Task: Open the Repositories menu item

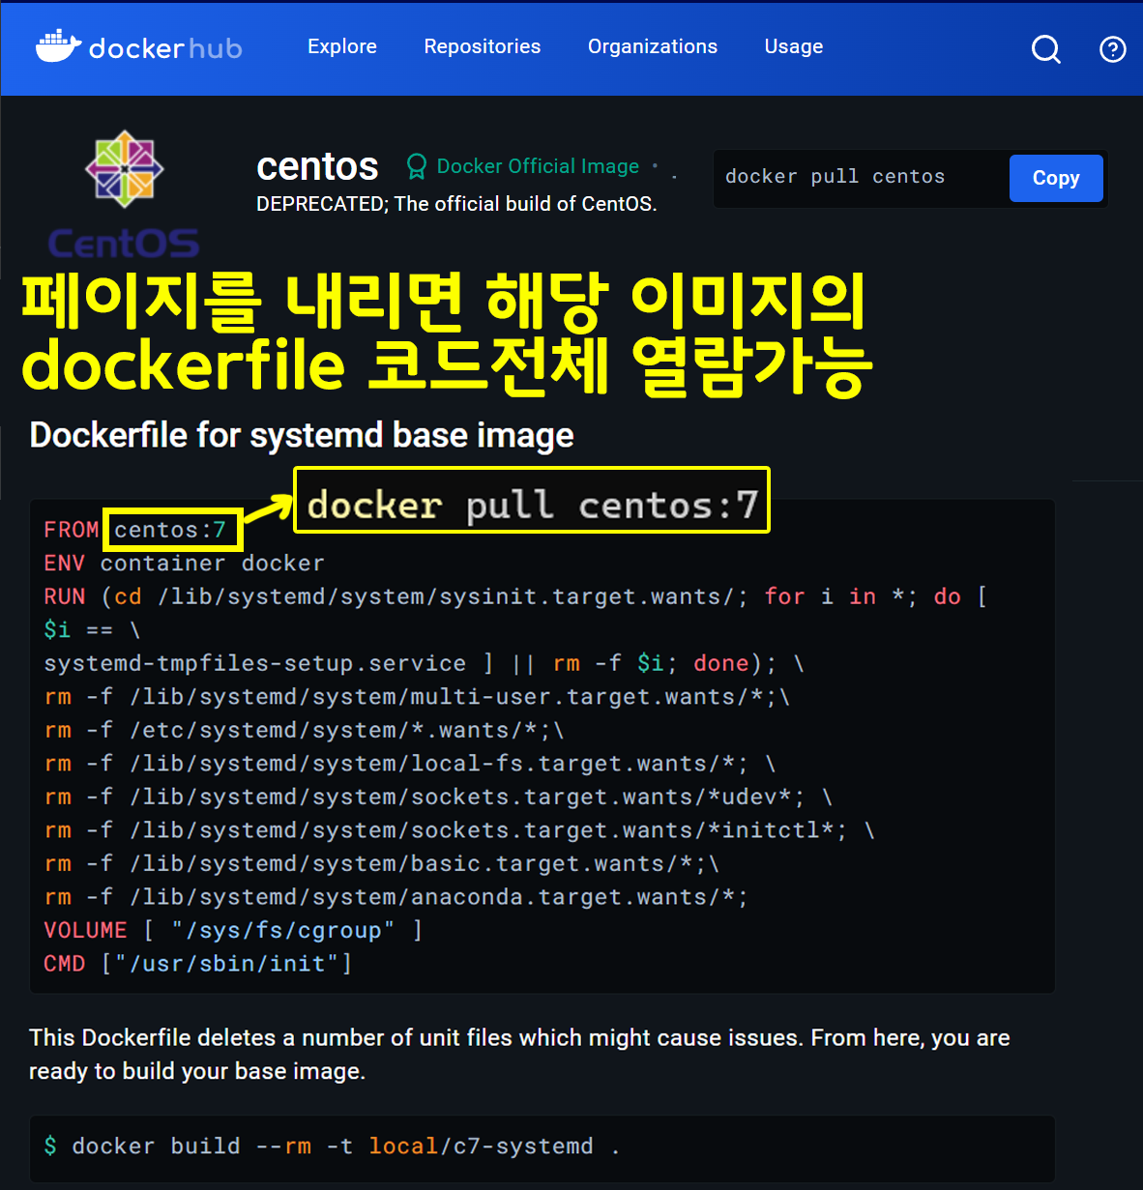Action: [483, 46]
